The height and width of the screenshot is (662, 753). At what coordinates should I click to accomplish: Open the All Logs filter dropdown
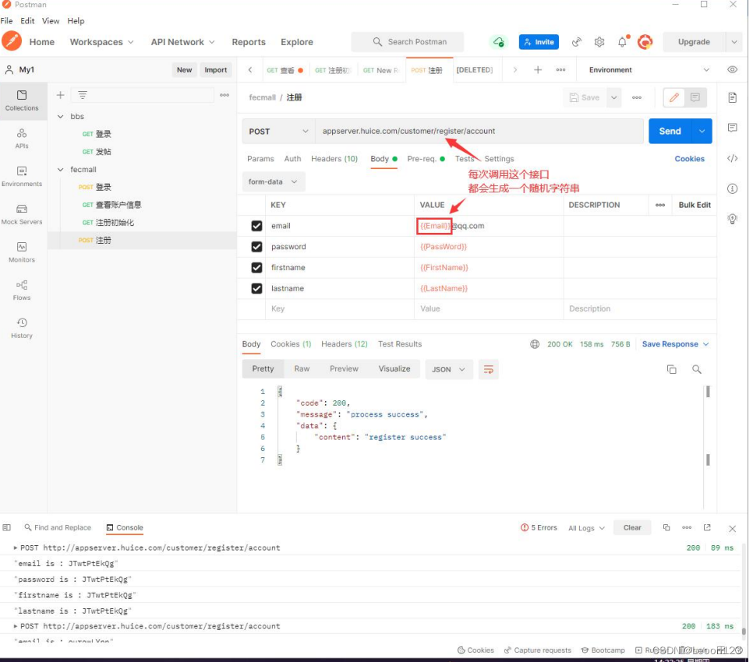click(x=586, y=528)
